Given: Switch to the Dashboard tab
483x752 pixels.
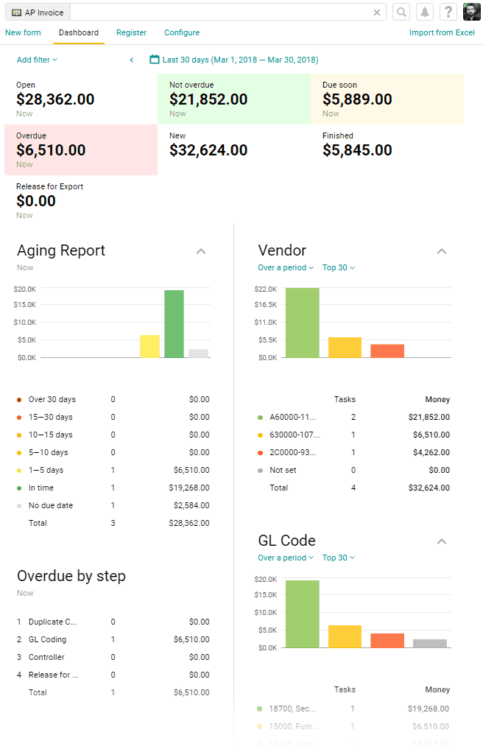Looking at the screenshot, I should coord(79,32).
